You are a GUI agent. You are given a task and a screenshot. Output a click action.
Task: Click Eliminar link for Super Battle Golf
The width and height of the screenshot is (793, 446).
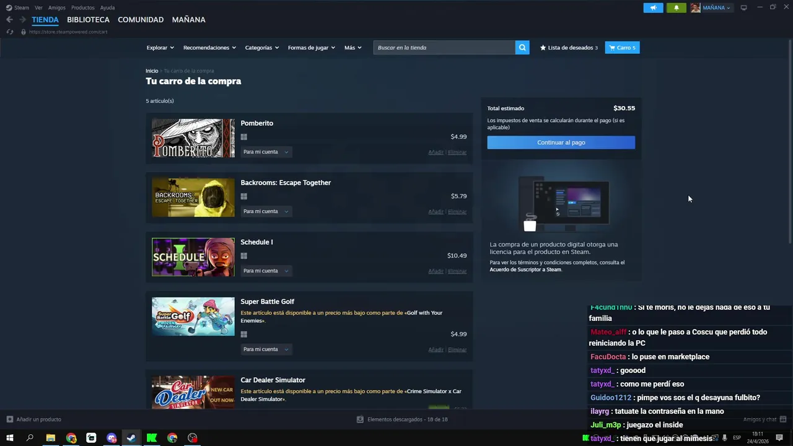click(x=457, y=350)
